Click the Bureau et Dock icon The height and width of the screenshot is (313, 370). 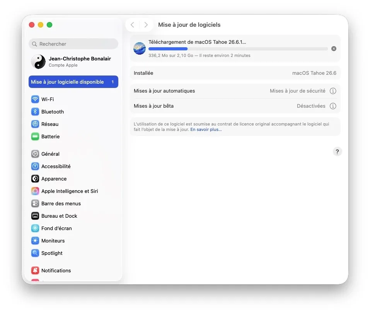pyautogui.click(x=35, y=216)
